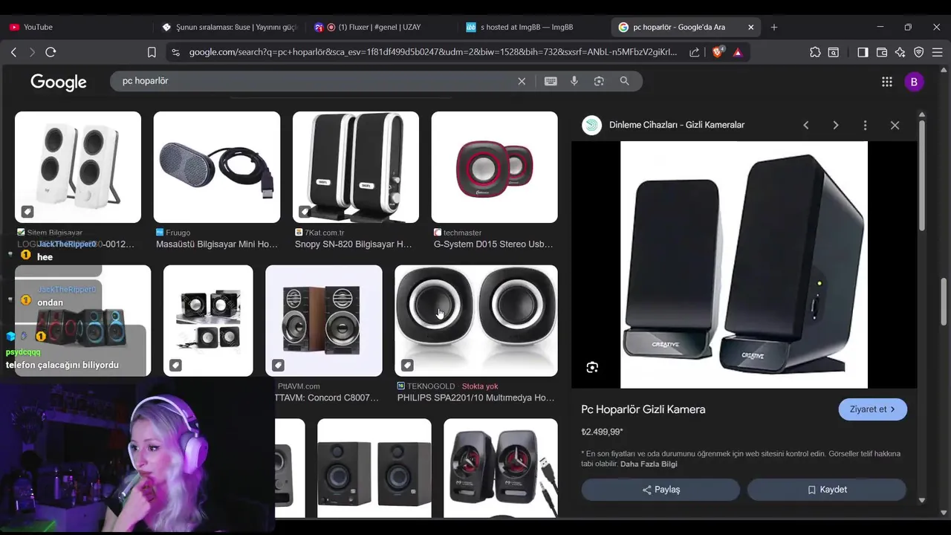The image size is (951, 535).
Task: Open the black studio monitor speakers thumbnail
Action: [x=374, y=467]
